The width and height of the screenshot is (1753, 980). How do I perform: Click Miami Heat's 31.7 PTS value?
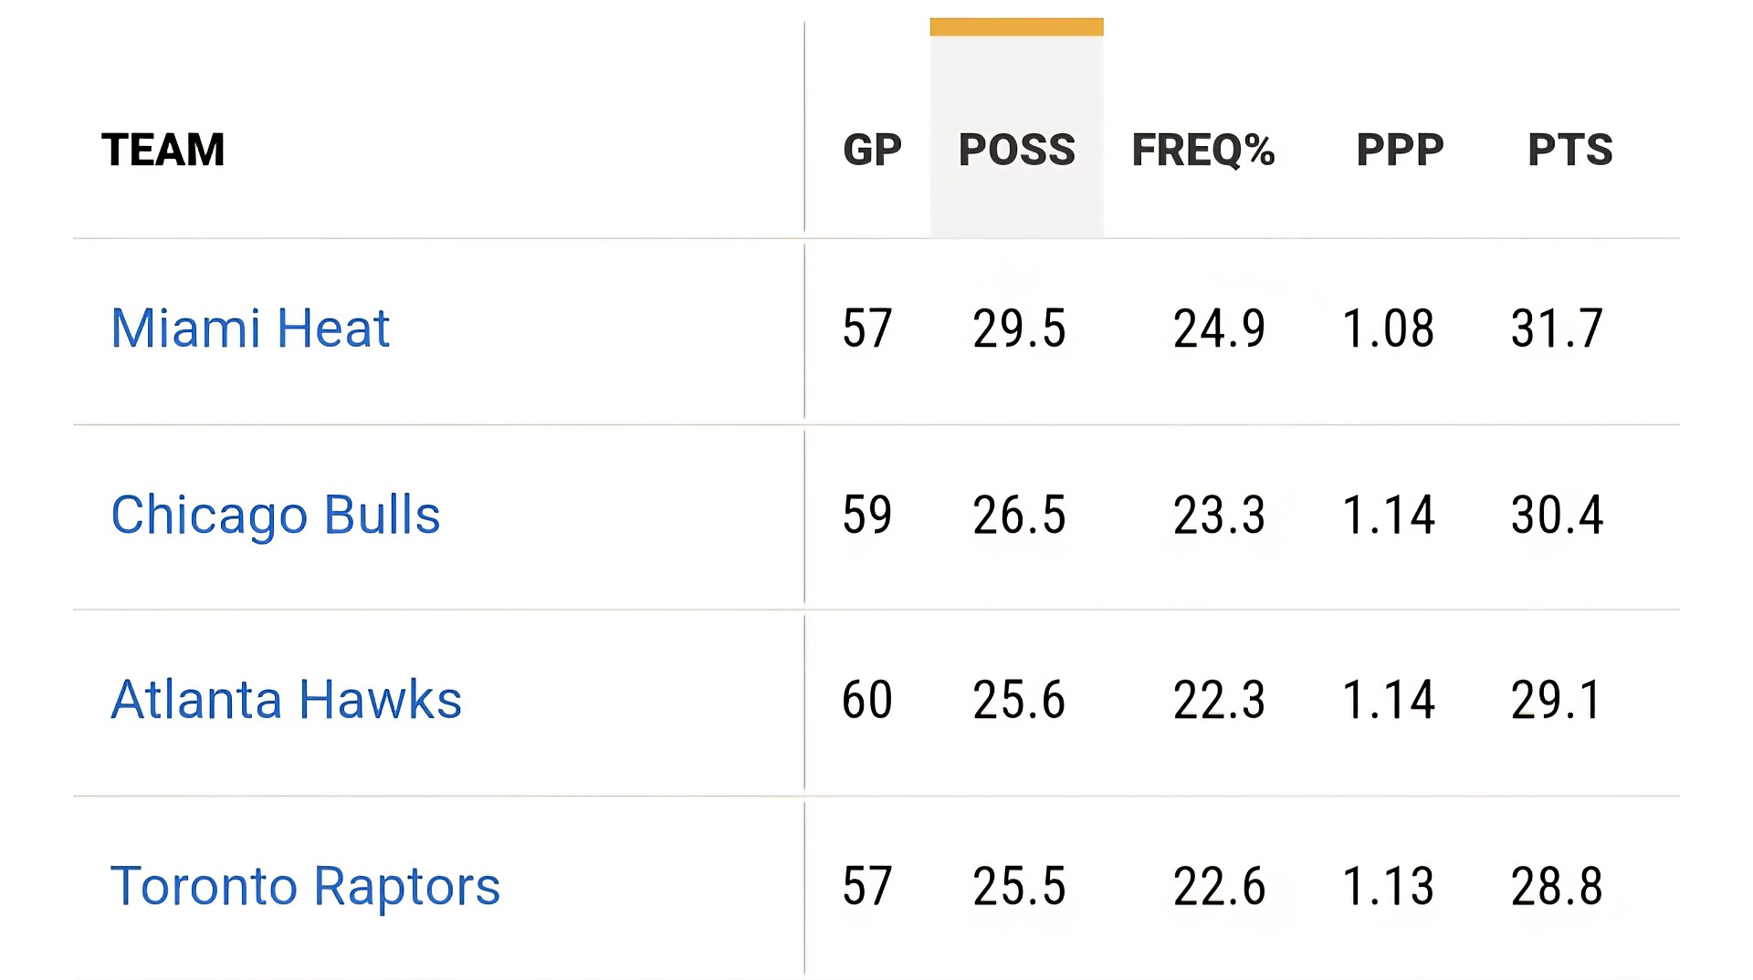1557,328
